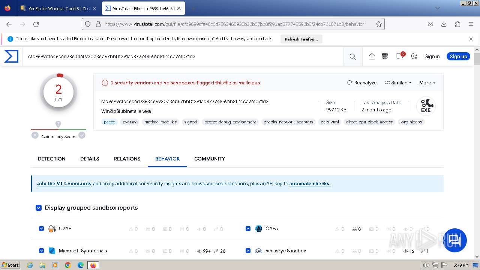Viewport: 480px width, 270px height.
Task: Click Join the VT Community link
Action: 64,184
